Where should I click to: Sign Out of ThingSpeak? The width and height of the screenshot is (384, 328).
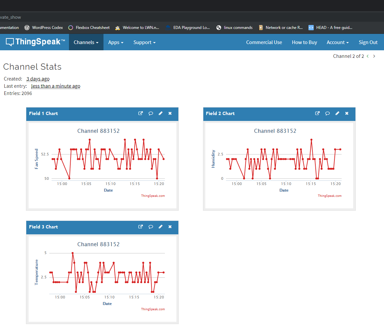[x=368, y=42]
